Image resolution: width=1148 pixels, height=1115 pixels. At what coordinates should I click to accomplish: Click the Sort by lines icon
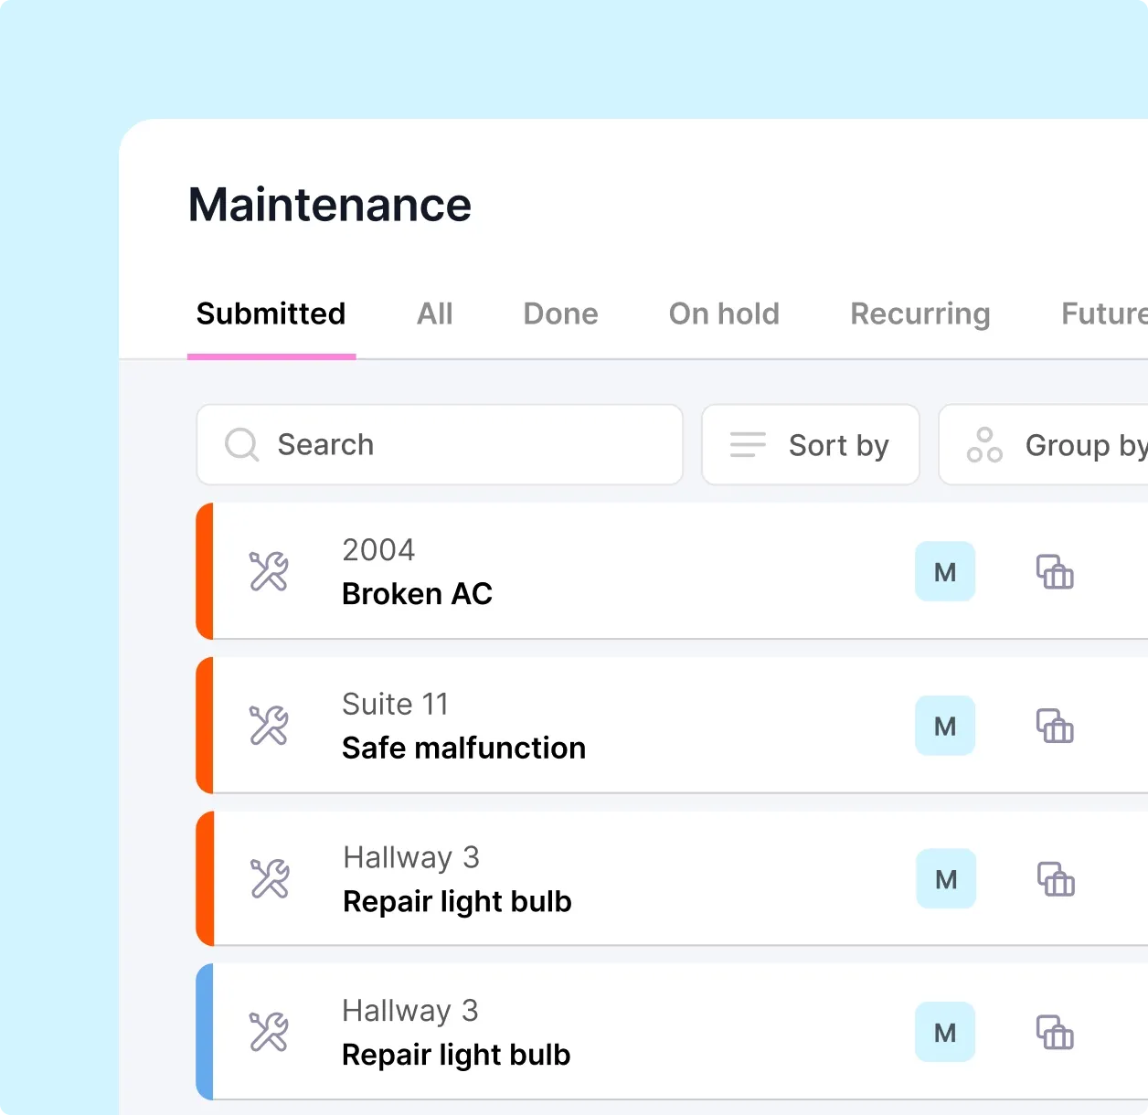pos(747,445)
